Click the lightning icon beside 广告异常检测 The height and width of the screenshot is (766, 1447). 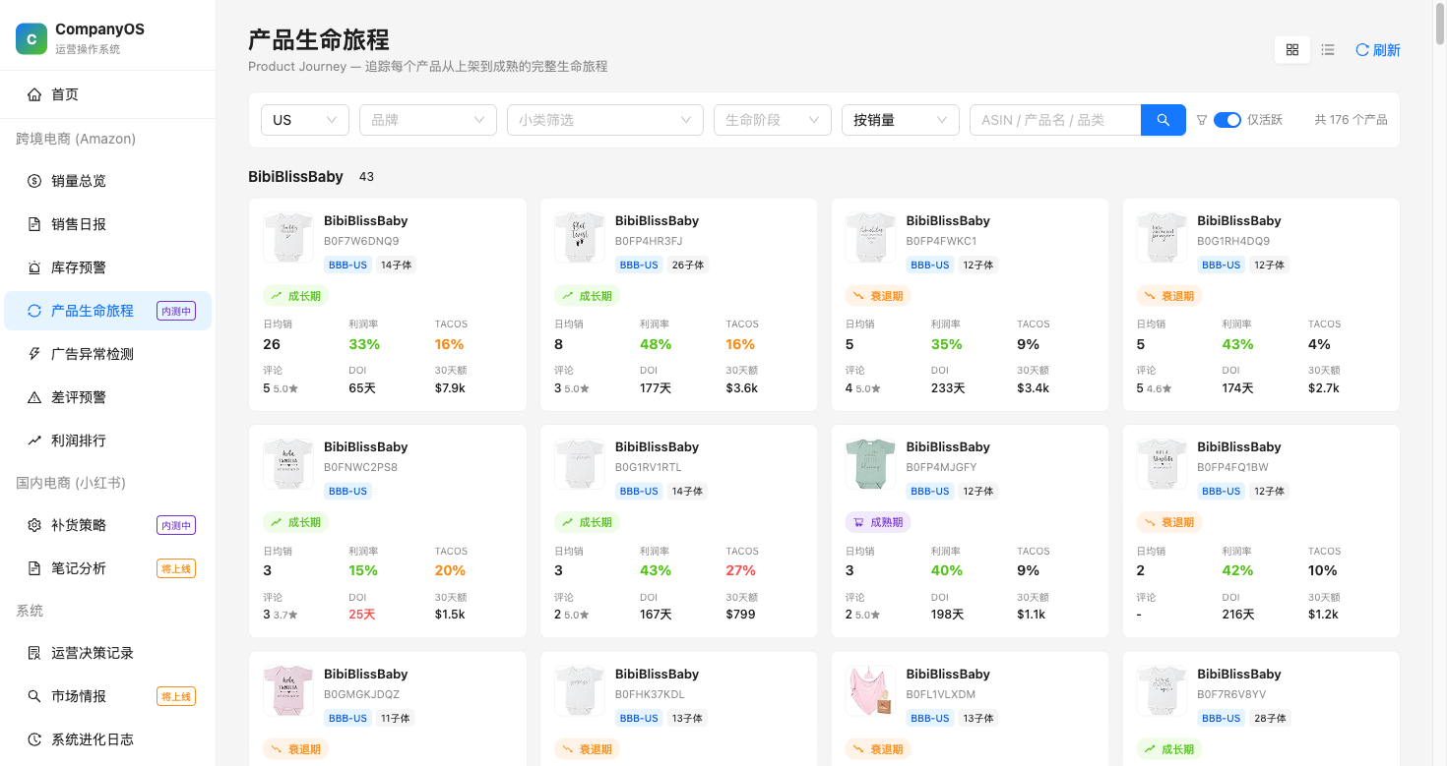click(34, 354)
